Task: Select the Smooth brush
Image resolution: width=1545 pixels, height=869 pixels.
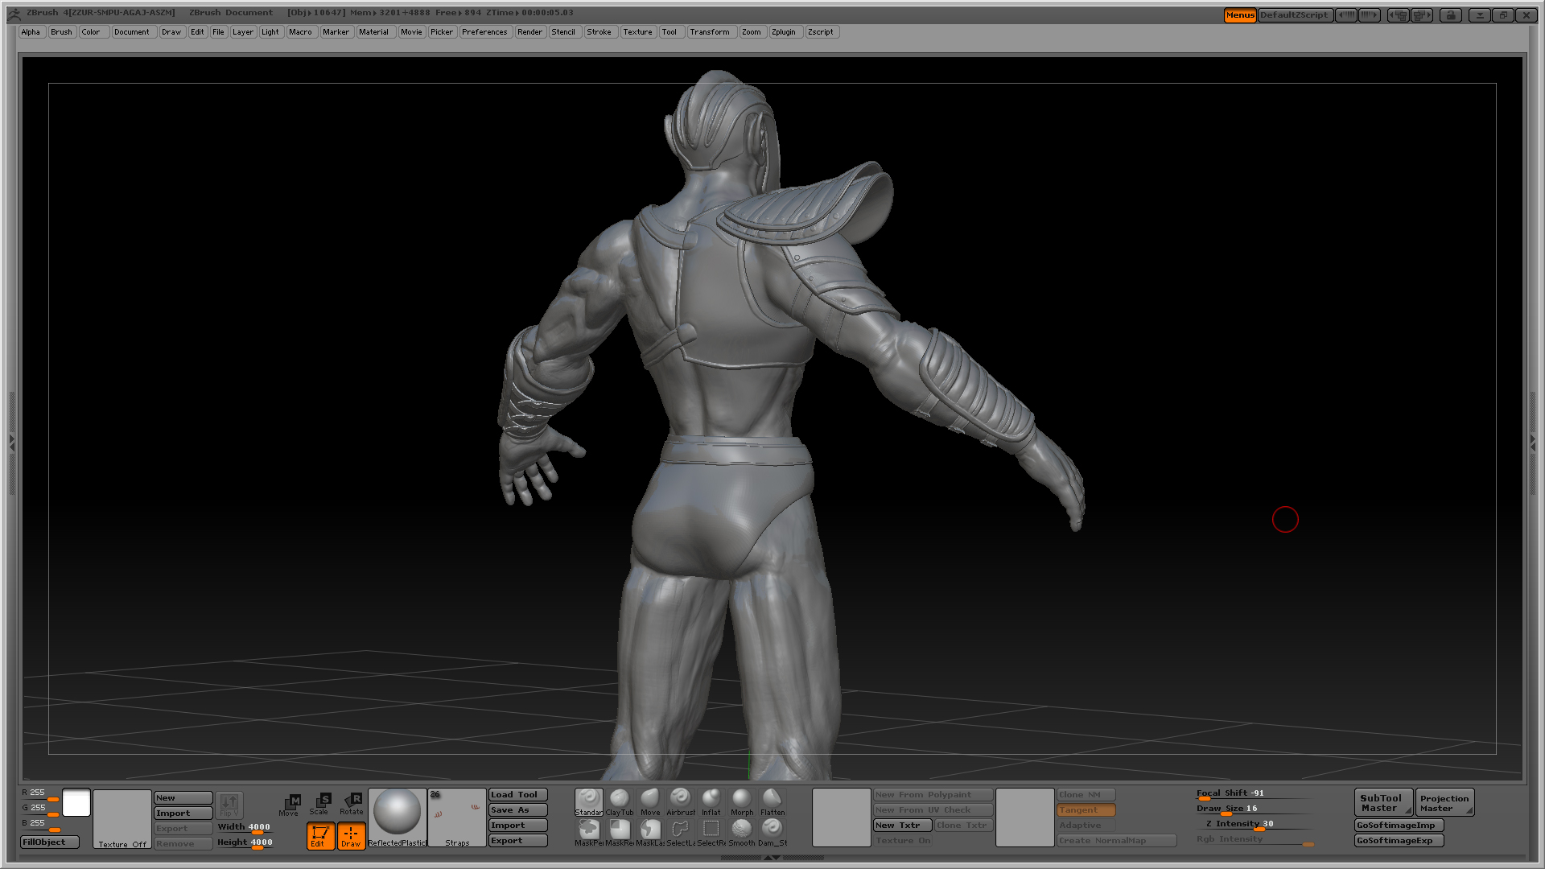Action: click(741, 833)
